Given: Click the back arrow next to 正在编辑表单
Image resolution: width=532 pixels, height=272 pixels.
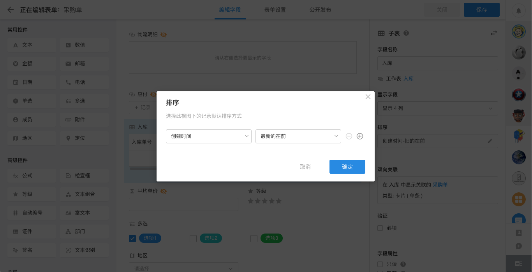Looking at the screenshot, I should click(x=11, y=10).
